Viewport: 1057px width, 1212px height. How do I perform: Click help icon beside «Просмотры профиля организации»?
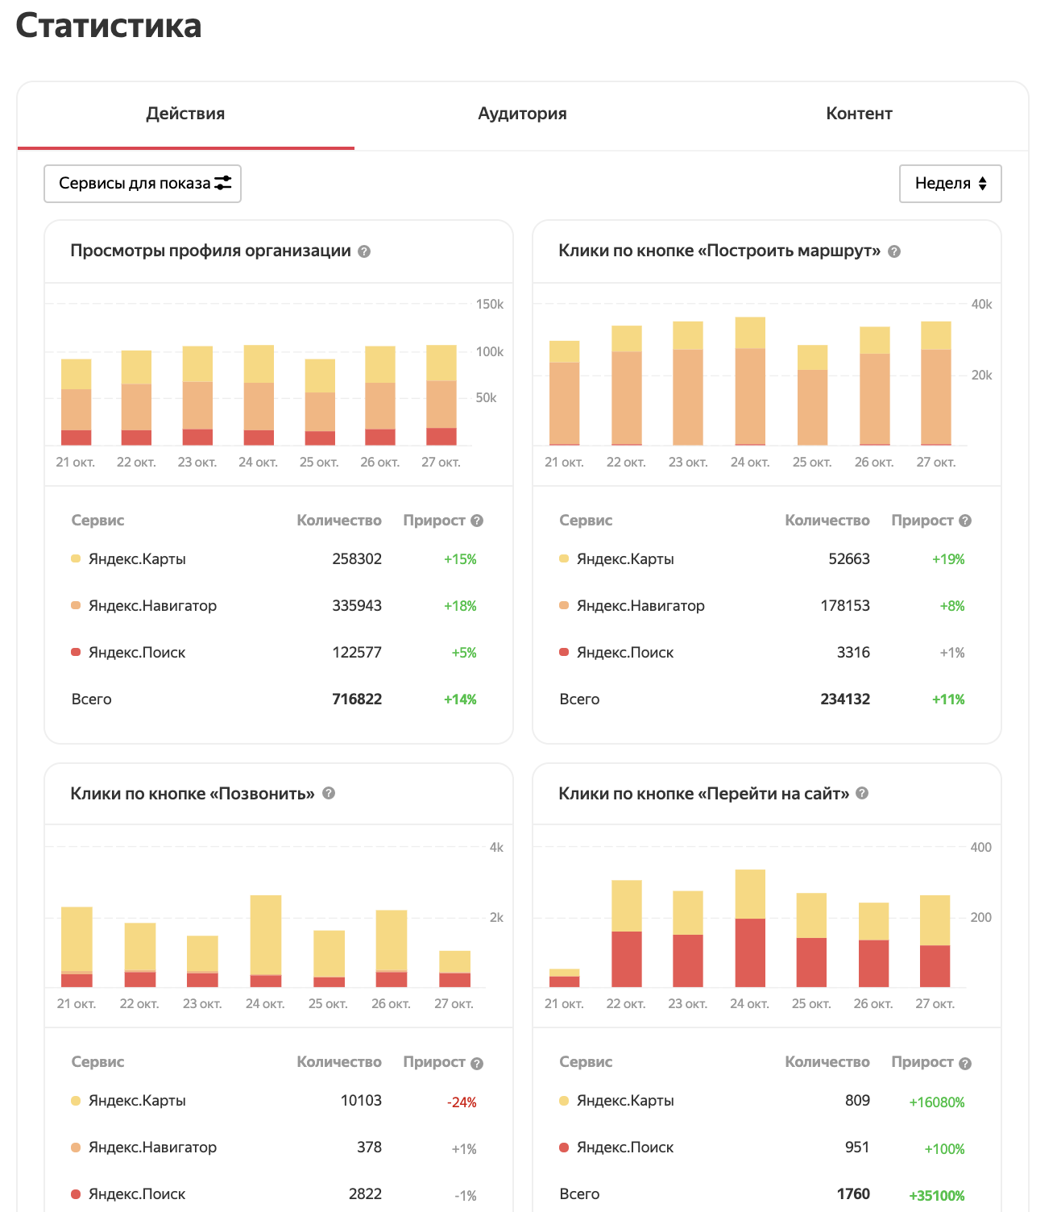[364, 251]
